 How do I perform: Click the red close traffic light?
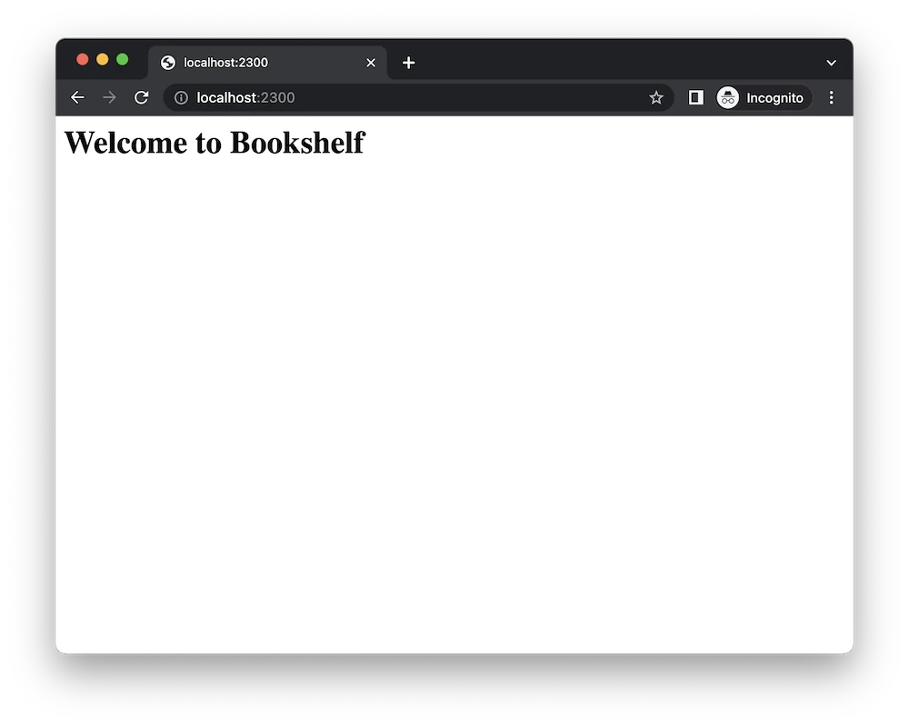82,58
